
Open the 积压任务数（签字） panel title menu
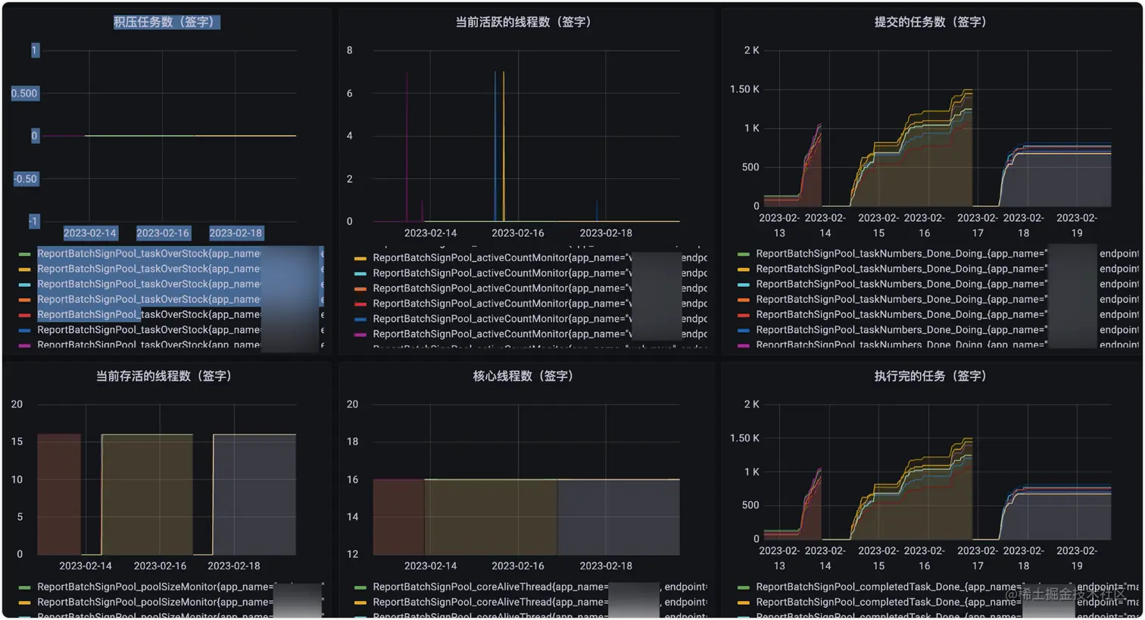167,22
